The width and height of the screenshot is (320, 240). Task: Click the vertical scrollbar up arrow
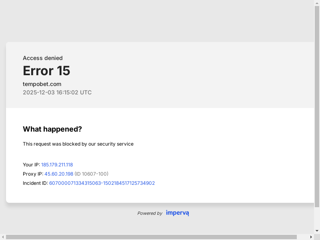(317, 3)
